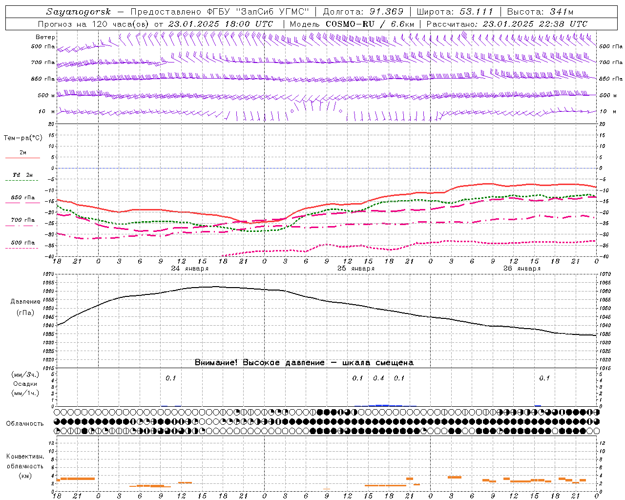This screenshot has height=500, width=625.
Task: Click the 'Внимание! Высокое давление' warning text
Action: click(260, 362)
